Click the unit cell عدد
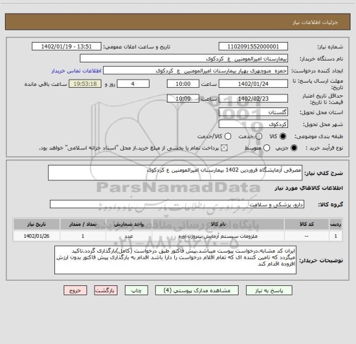356x344 pixels. click(129, 236)
